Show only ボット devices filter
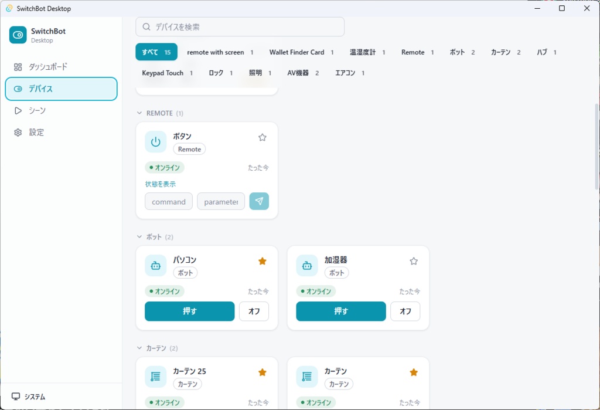 462,52
